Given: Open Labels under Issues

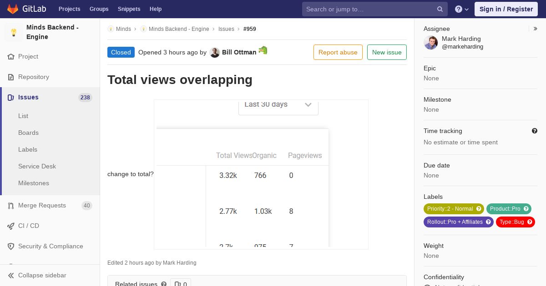Looking at the screenshot, I should point(28,149).
